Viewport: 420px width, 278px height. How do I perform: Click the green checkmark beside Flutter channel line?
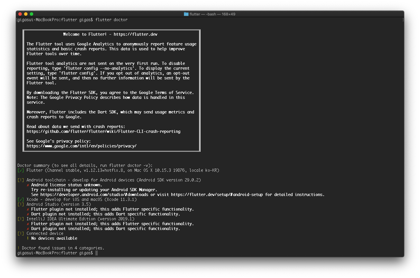click(x=21, y=171)
